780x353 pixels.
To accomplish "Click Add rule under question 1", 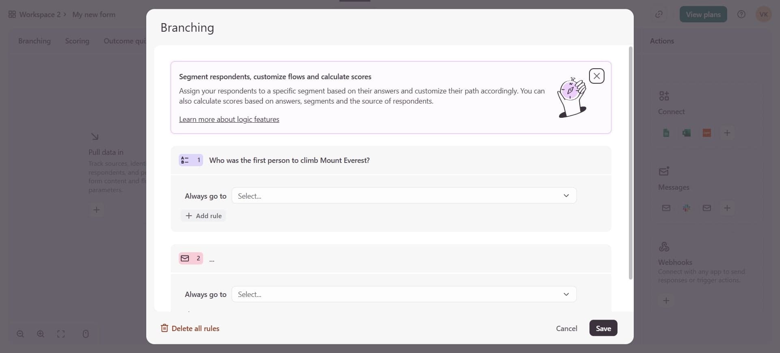I will (x=204, y=216).
